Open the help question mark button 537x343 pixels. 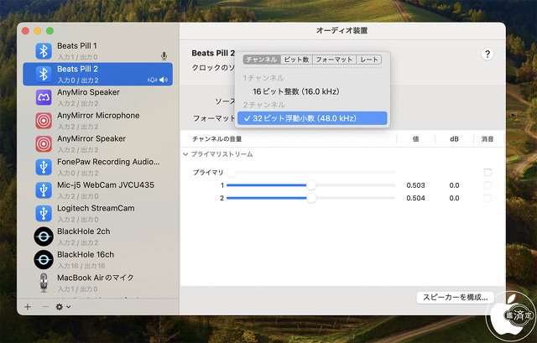(487, 54)
